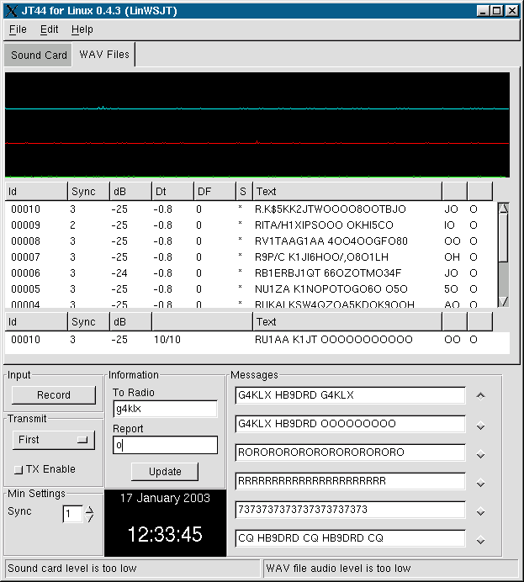Click the 10/10 average count cell

pos(167,340)
